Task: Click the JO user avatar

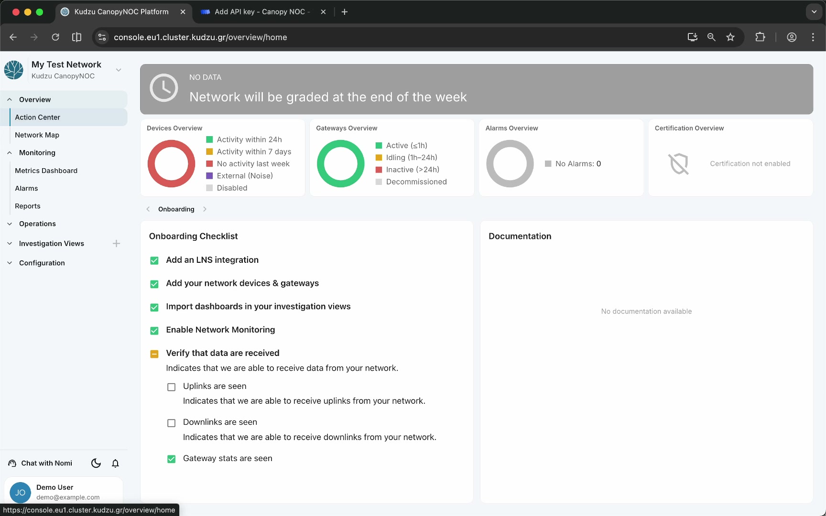Action: (x=20, y=492)
